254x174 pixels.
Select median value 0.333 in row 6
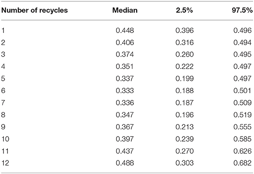125,91
